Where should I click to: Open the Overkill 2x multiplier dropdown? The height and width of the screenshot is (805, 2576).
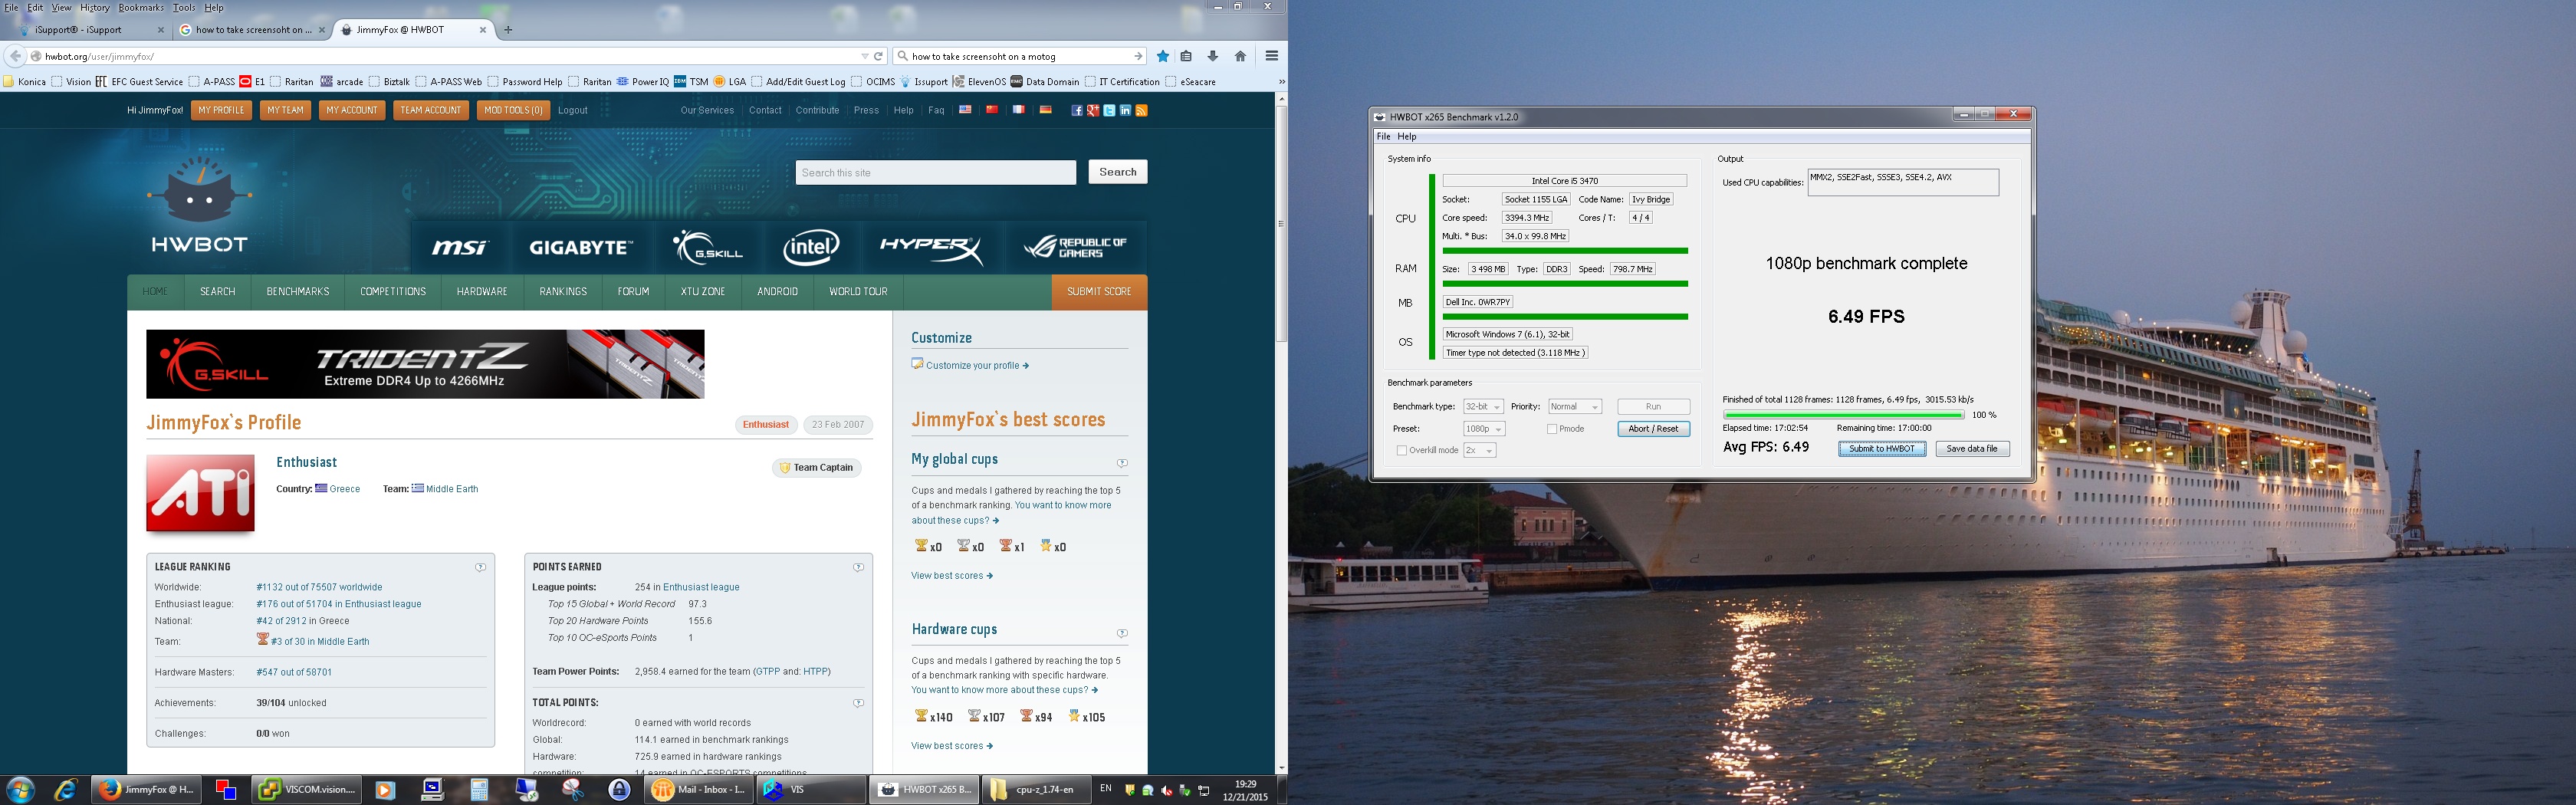point(1479,451)
